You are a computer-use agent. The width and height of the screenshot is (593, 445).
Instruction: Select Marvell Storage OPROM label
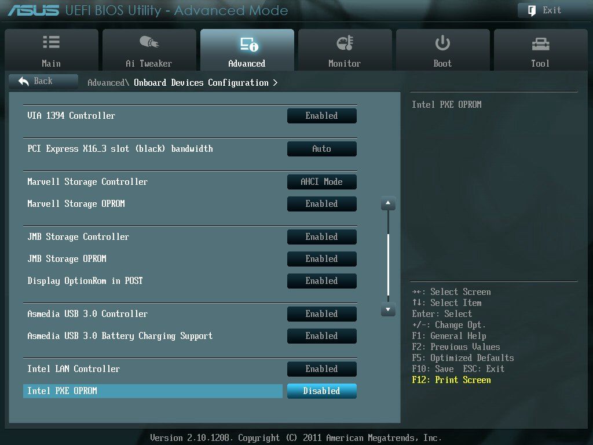pos(76,203)
